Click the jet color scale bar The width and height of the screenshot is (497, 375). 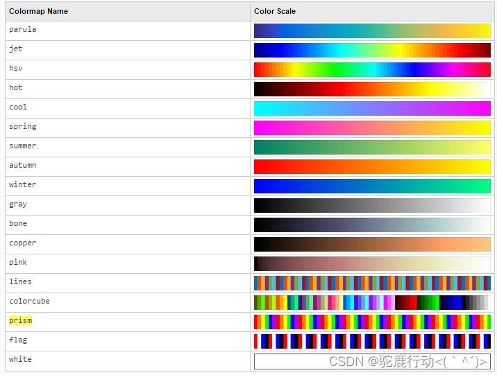tap(372, 51)
